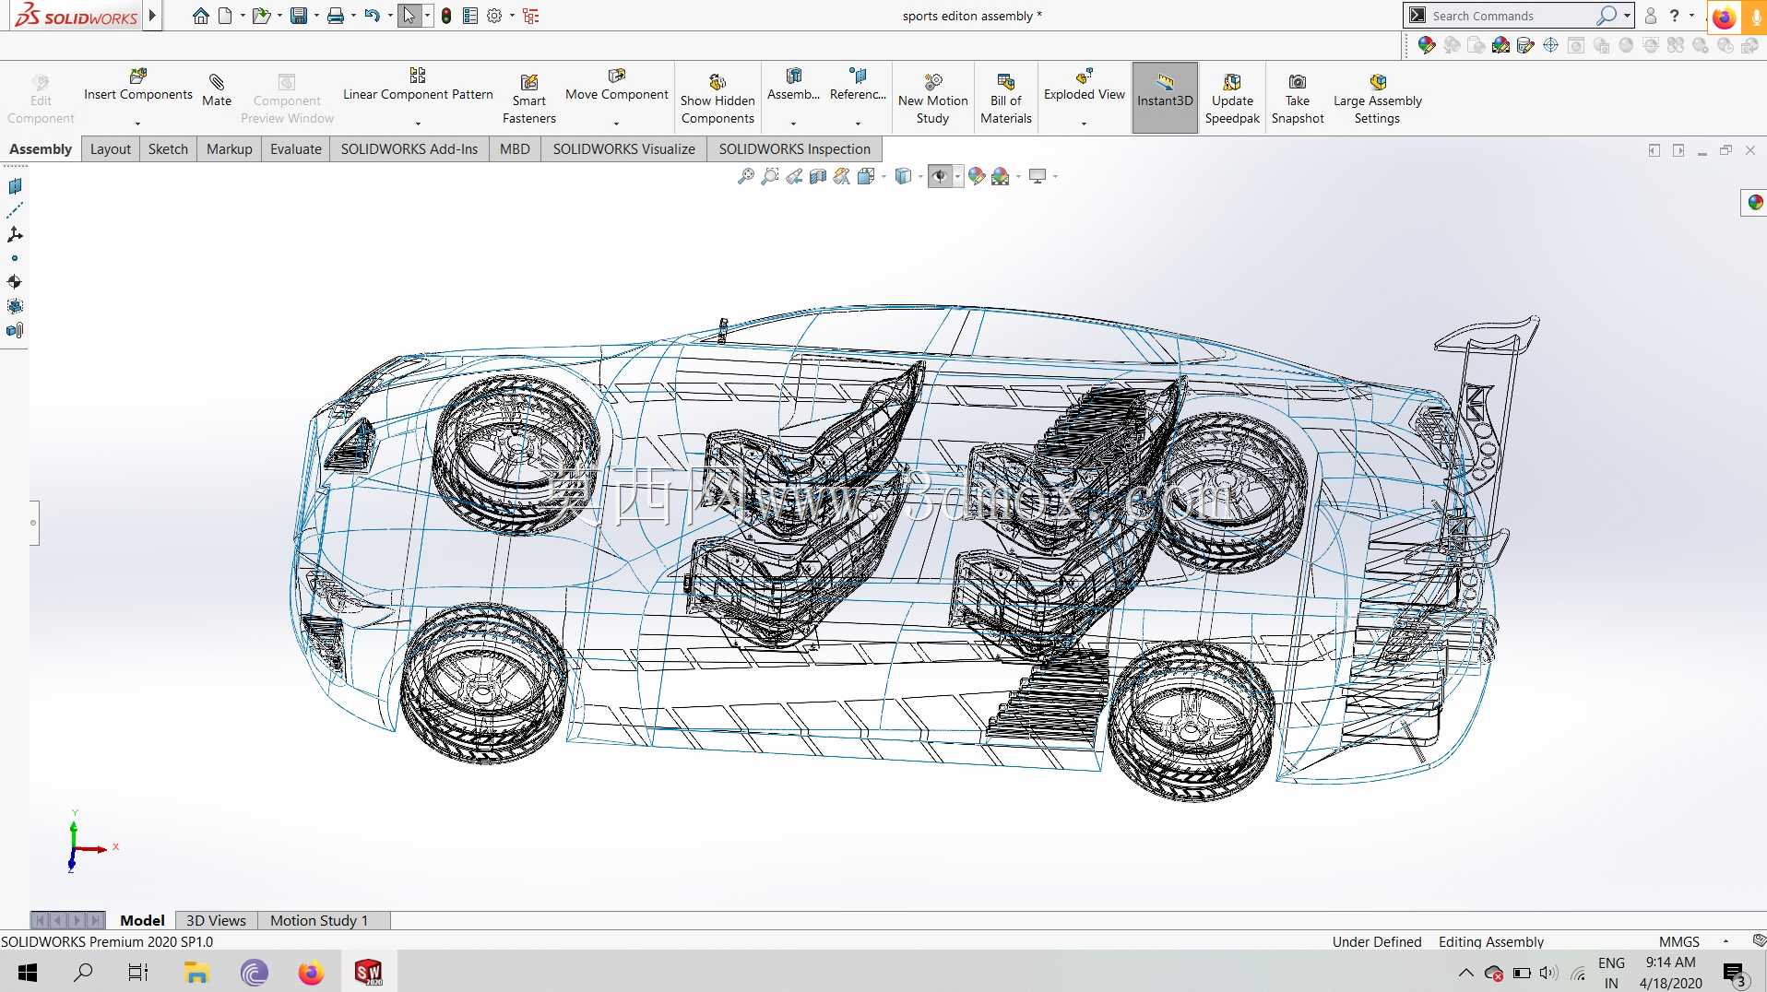Toggle Instant3D mode off
The height and width of the screenshot is (992, 1767).
coord(1164,98)
